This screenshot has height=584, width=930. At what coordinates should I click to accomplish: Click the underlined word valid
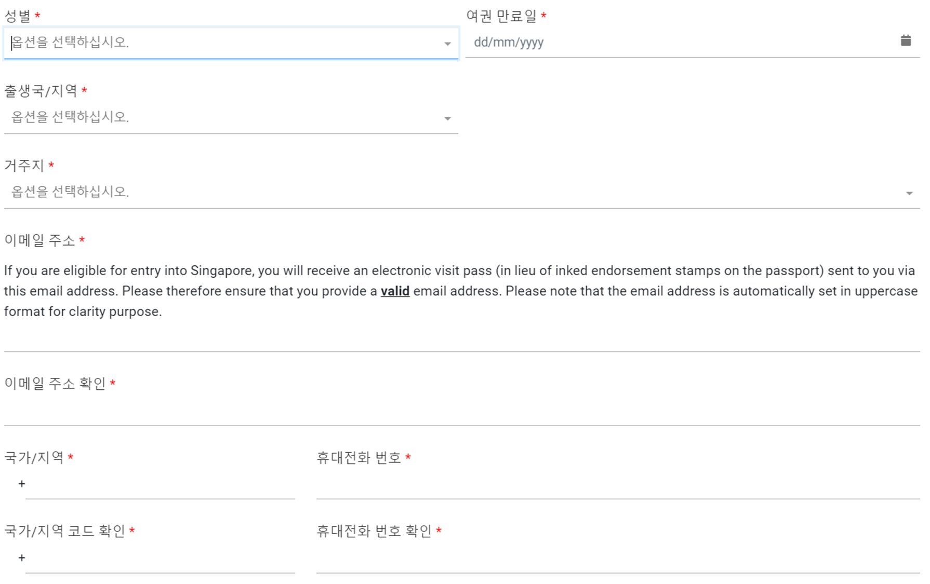(x=395, y=291)
